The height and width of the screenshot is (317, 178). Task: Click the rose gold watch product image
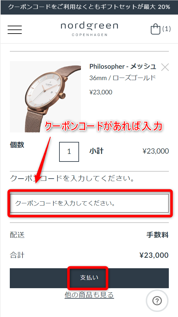(x=46, y=97)
